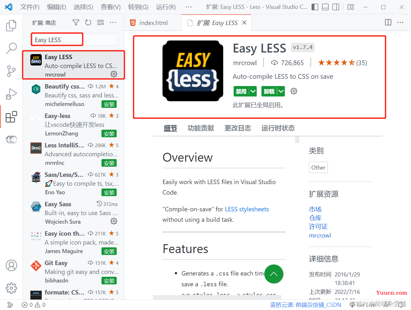Image resolution: width=411 pixels, height=310 pixels.
Task: Switch to the 更改日志 tab
Action: click(238, 128)
